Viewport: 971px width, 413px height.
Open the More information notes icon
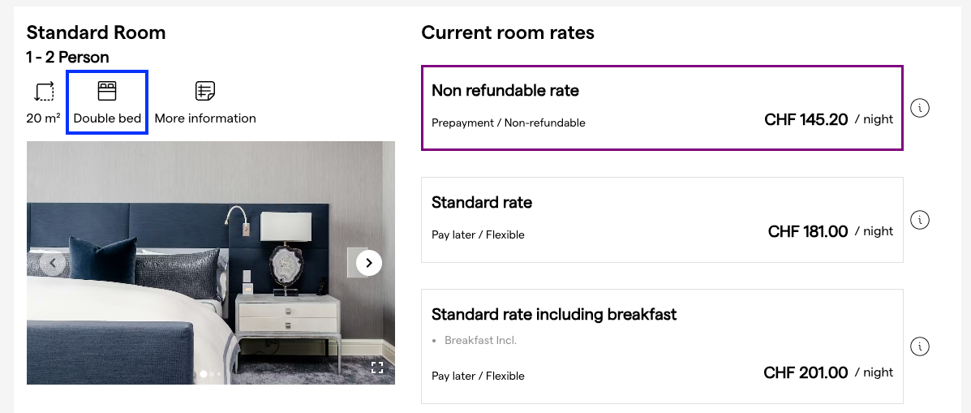pyautogui.click(x=205, y=91)
